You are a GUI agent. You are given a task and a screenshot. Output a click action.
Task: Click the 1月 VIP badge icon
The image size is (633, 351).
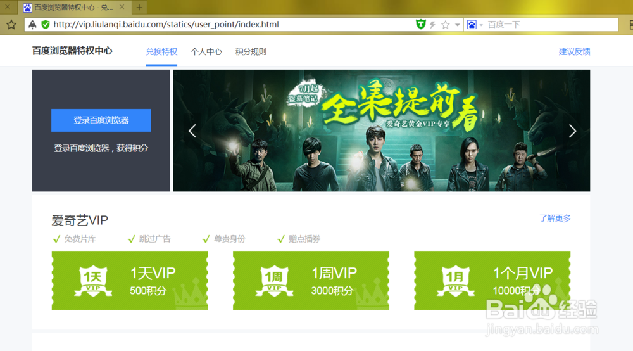[x=455, y=281]
